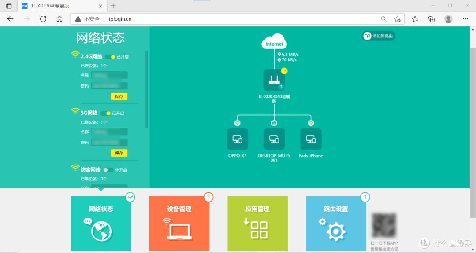Refresh the tplogin.cn page

coord(43,19)
